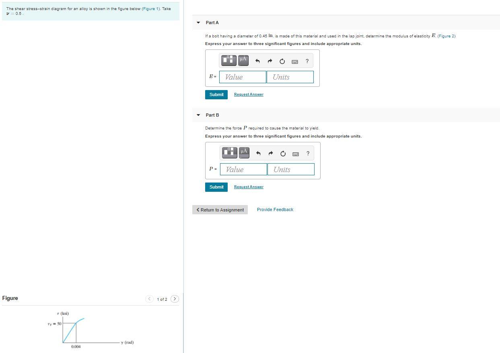Request Answer for Part B
This screenshot has width=500, height=353.
(x=249, y=187)
